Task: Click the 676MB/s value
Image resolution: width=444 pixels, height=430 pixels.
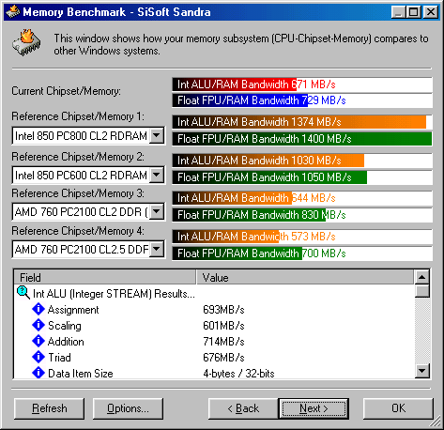Action: coord(223,358)
